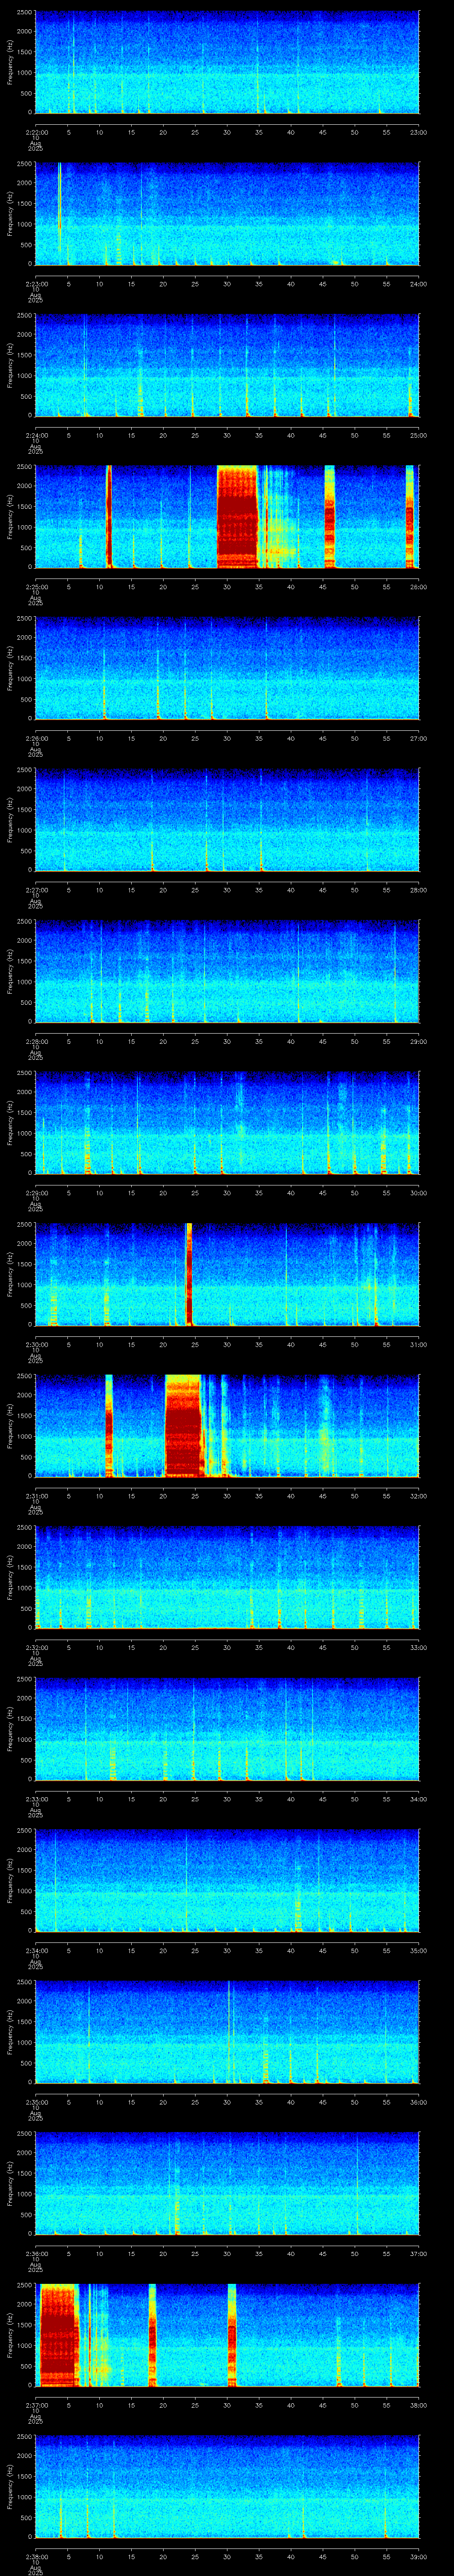Click the 2:27:00 start time label
This screenshot has width=454, height=2576.
point(36,890)
